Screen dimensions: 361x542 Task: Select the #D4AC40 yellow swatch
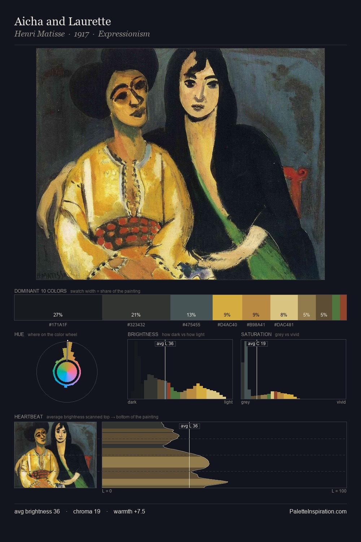(227, 307)
